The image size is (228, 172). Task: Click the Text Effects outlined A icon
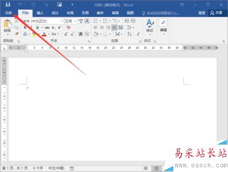click(x=25, y=34)
